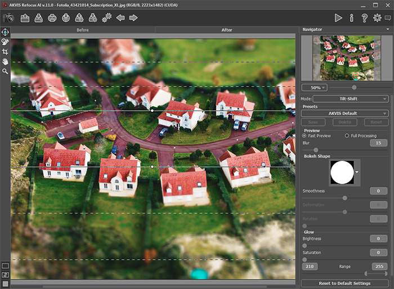Open the notifications message icon

(388, 18)
